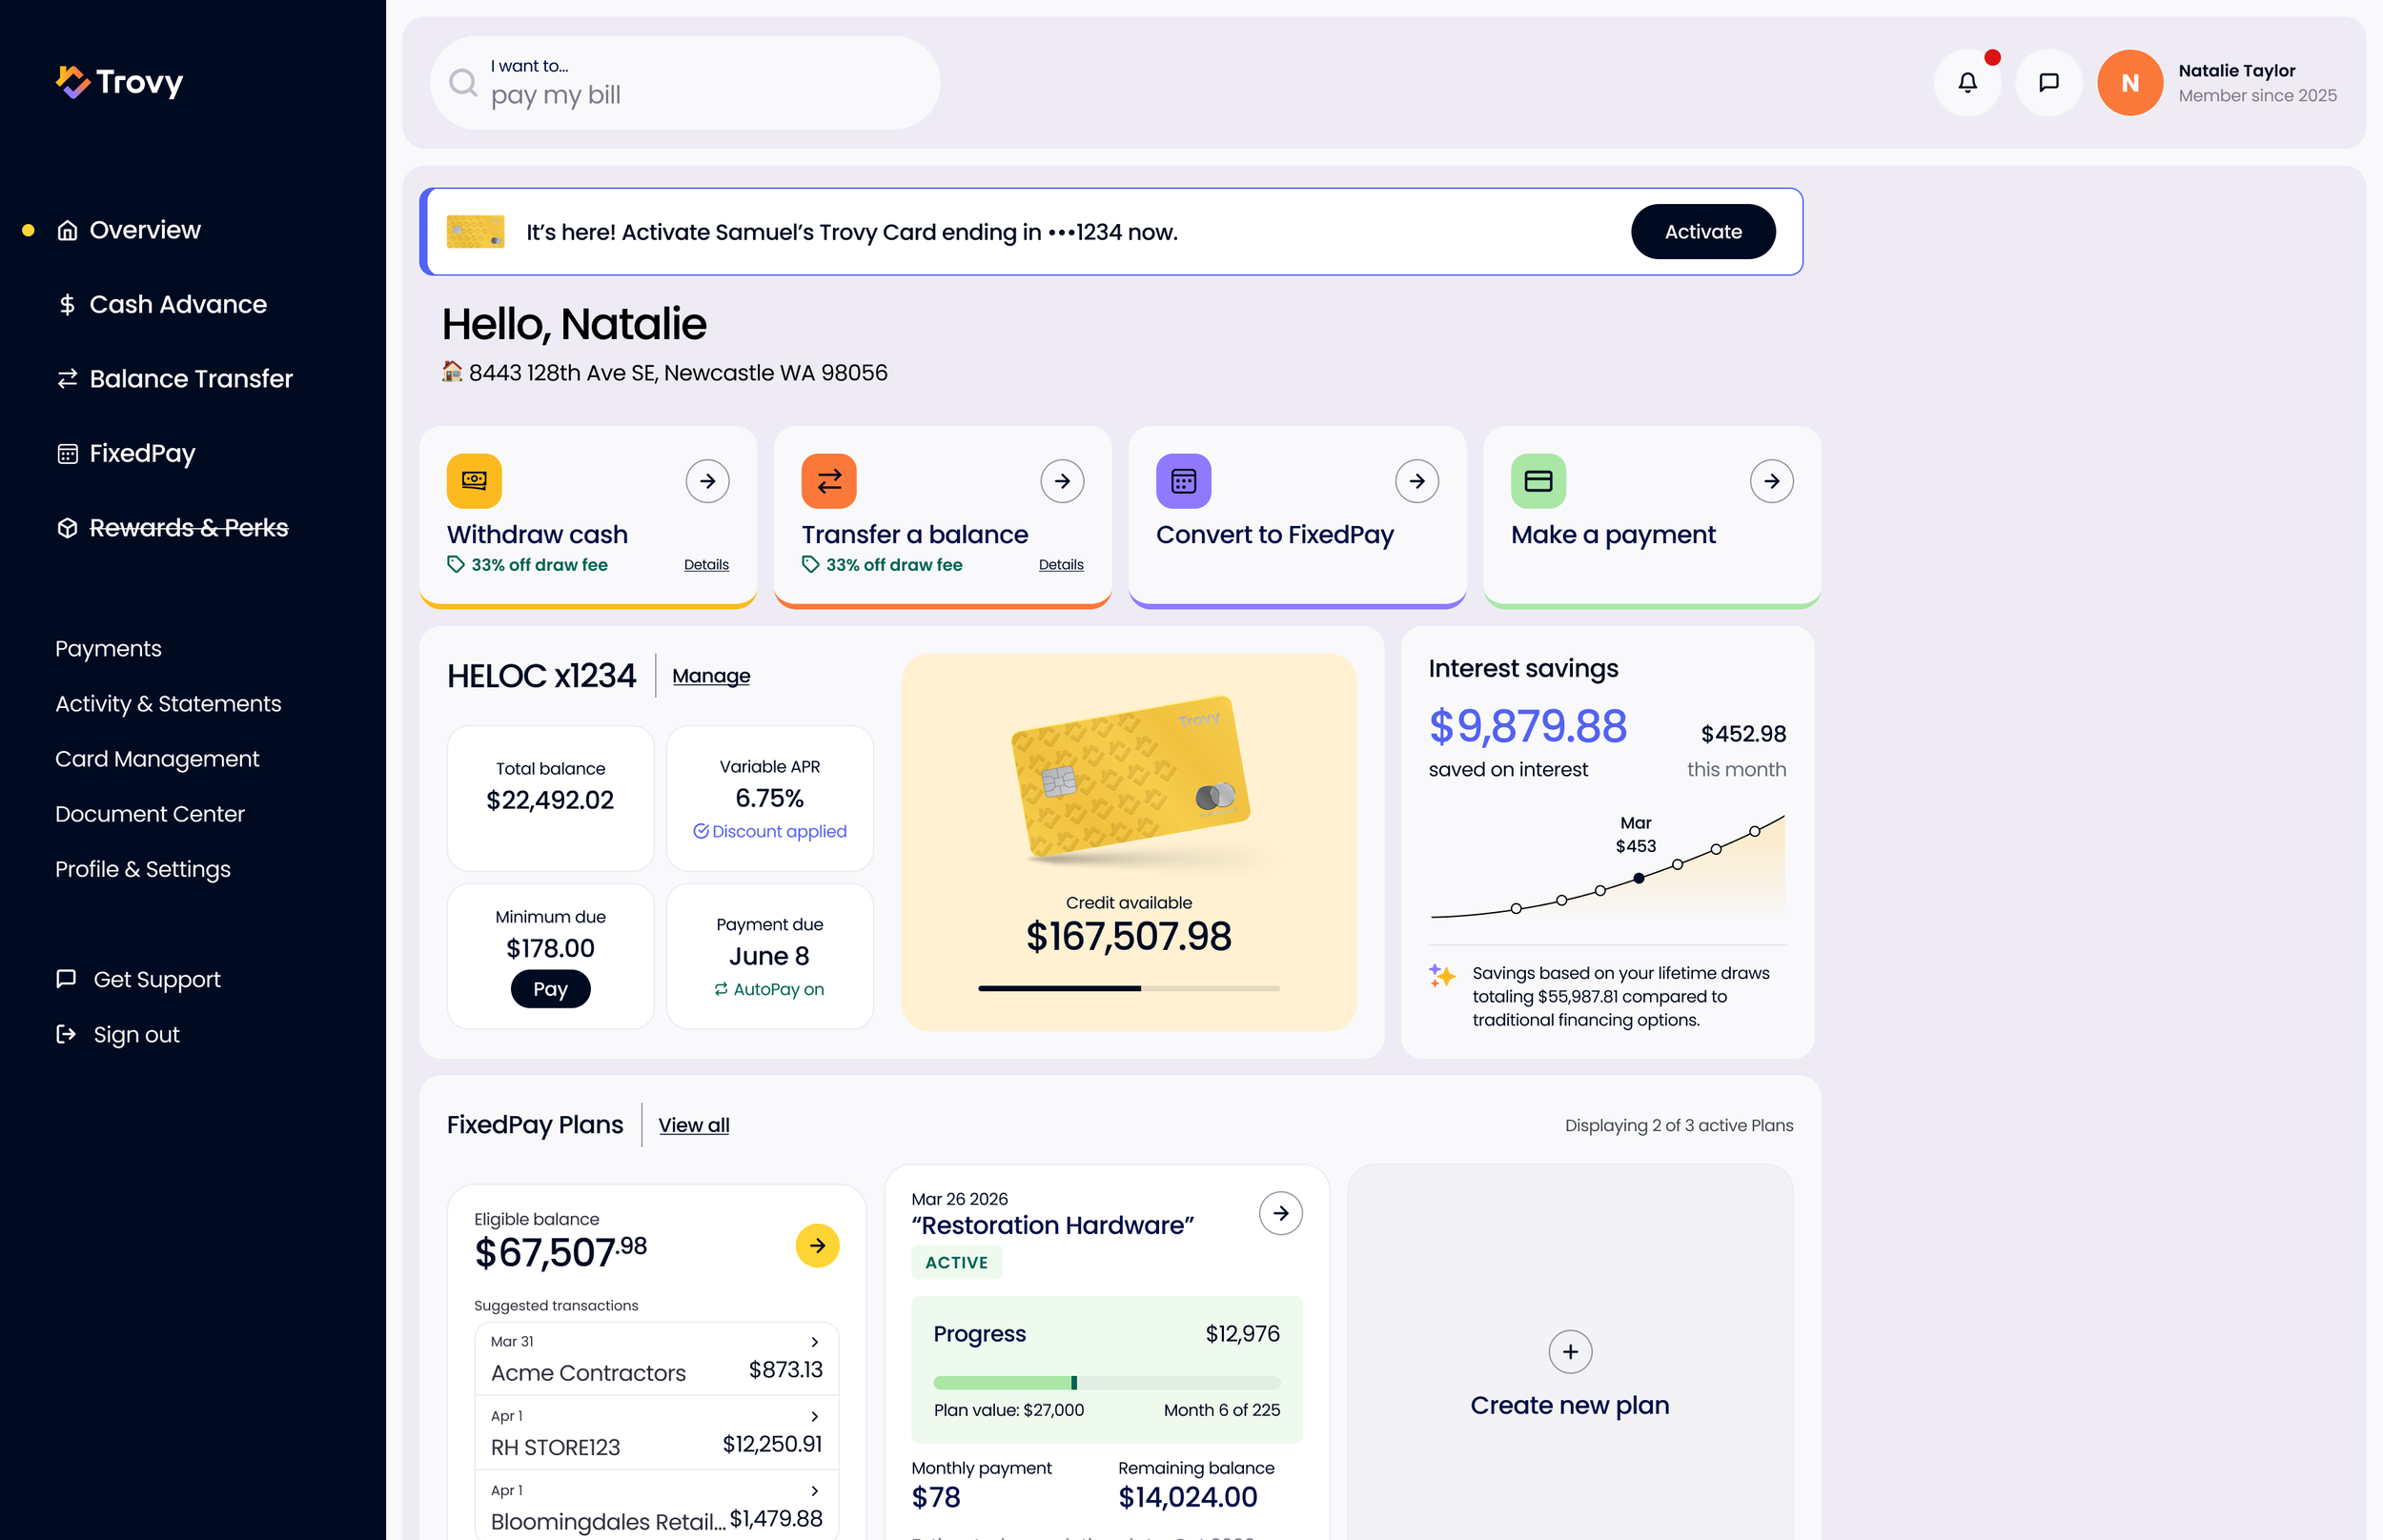Click the $452.98 this month value

point(1743,734)
